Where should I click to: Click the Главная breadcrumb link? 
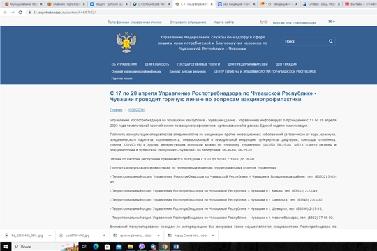point(116,109)
